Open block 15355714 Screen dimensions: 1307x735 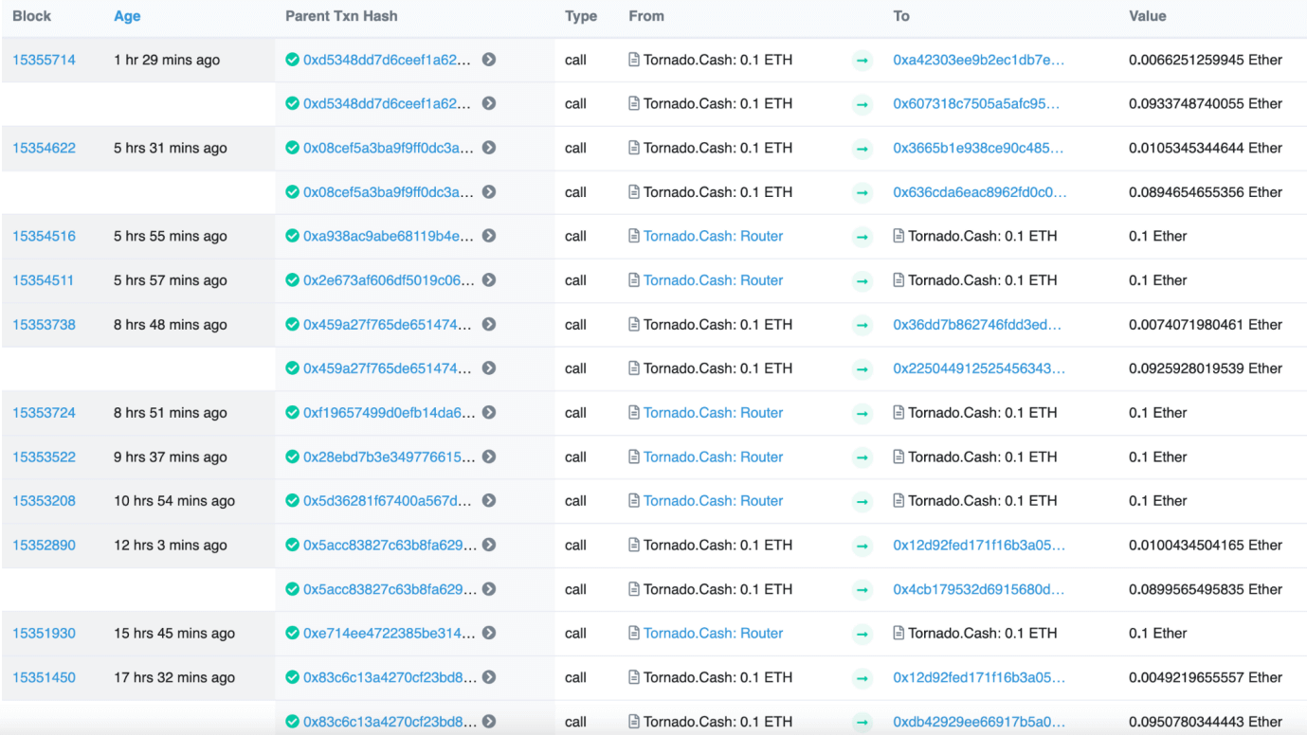pyautogui.click(x=44, y=60)
